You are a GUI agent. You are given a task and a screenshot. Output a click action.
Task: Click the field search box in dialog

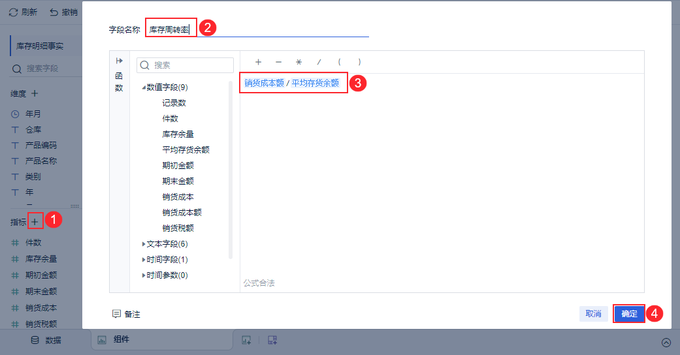185,65
